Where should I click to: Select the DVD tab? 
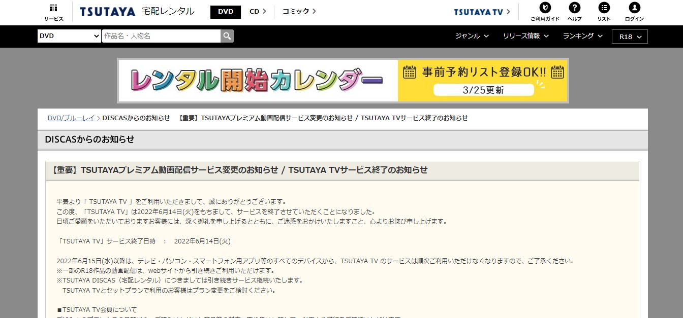(x=226, y=12)
